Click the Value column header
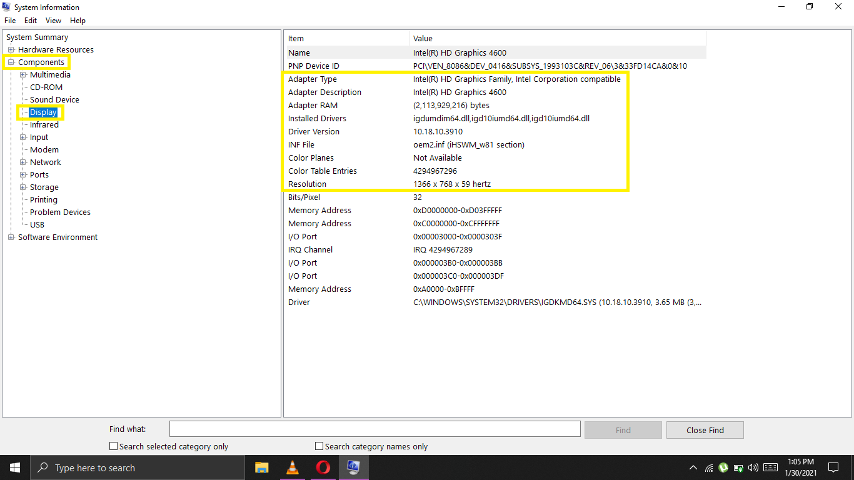This screenshot has height=480, width=854. 558,39
